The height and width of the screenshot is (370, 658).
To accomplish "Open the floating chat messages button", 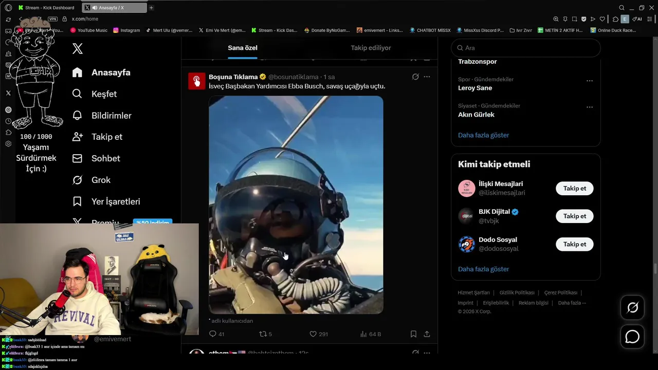I will [x=632, y=337].
